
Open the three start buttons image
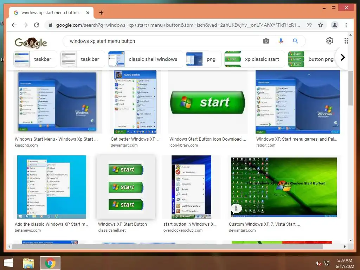pos(126,187)
